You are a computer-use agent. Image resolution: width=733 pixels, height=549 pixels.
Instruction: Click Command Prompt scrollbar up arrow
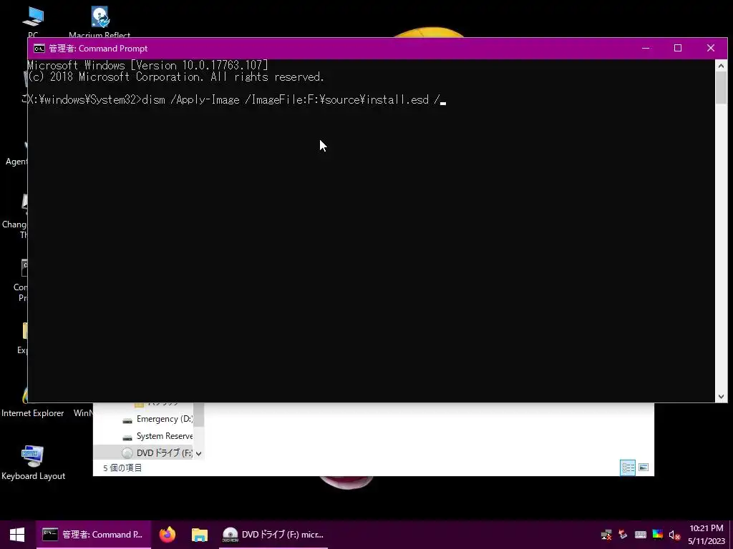pyautogui.click(x=721, y=66)
